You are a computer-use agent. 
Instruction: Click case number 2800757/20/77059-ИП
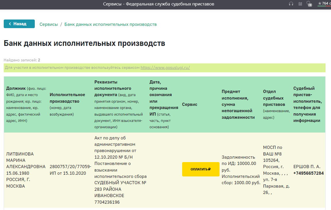click(70, 170)
